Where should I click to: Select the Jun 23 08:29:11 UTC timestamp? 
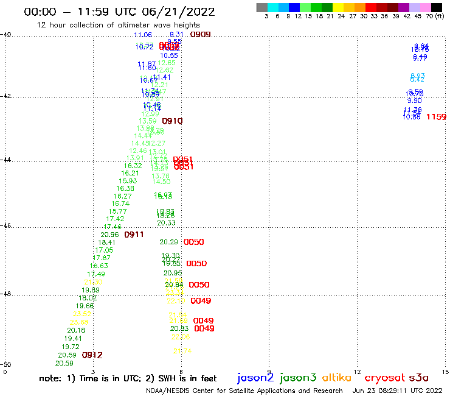[x=398, y=391]
